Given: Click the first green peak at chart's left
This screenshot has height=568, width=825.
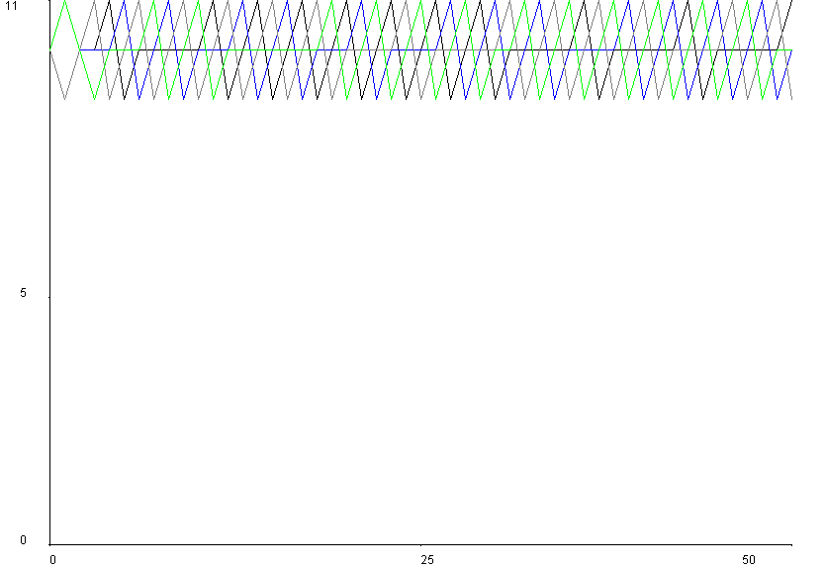Looking at the screenshot, I should tap(65, 2).
